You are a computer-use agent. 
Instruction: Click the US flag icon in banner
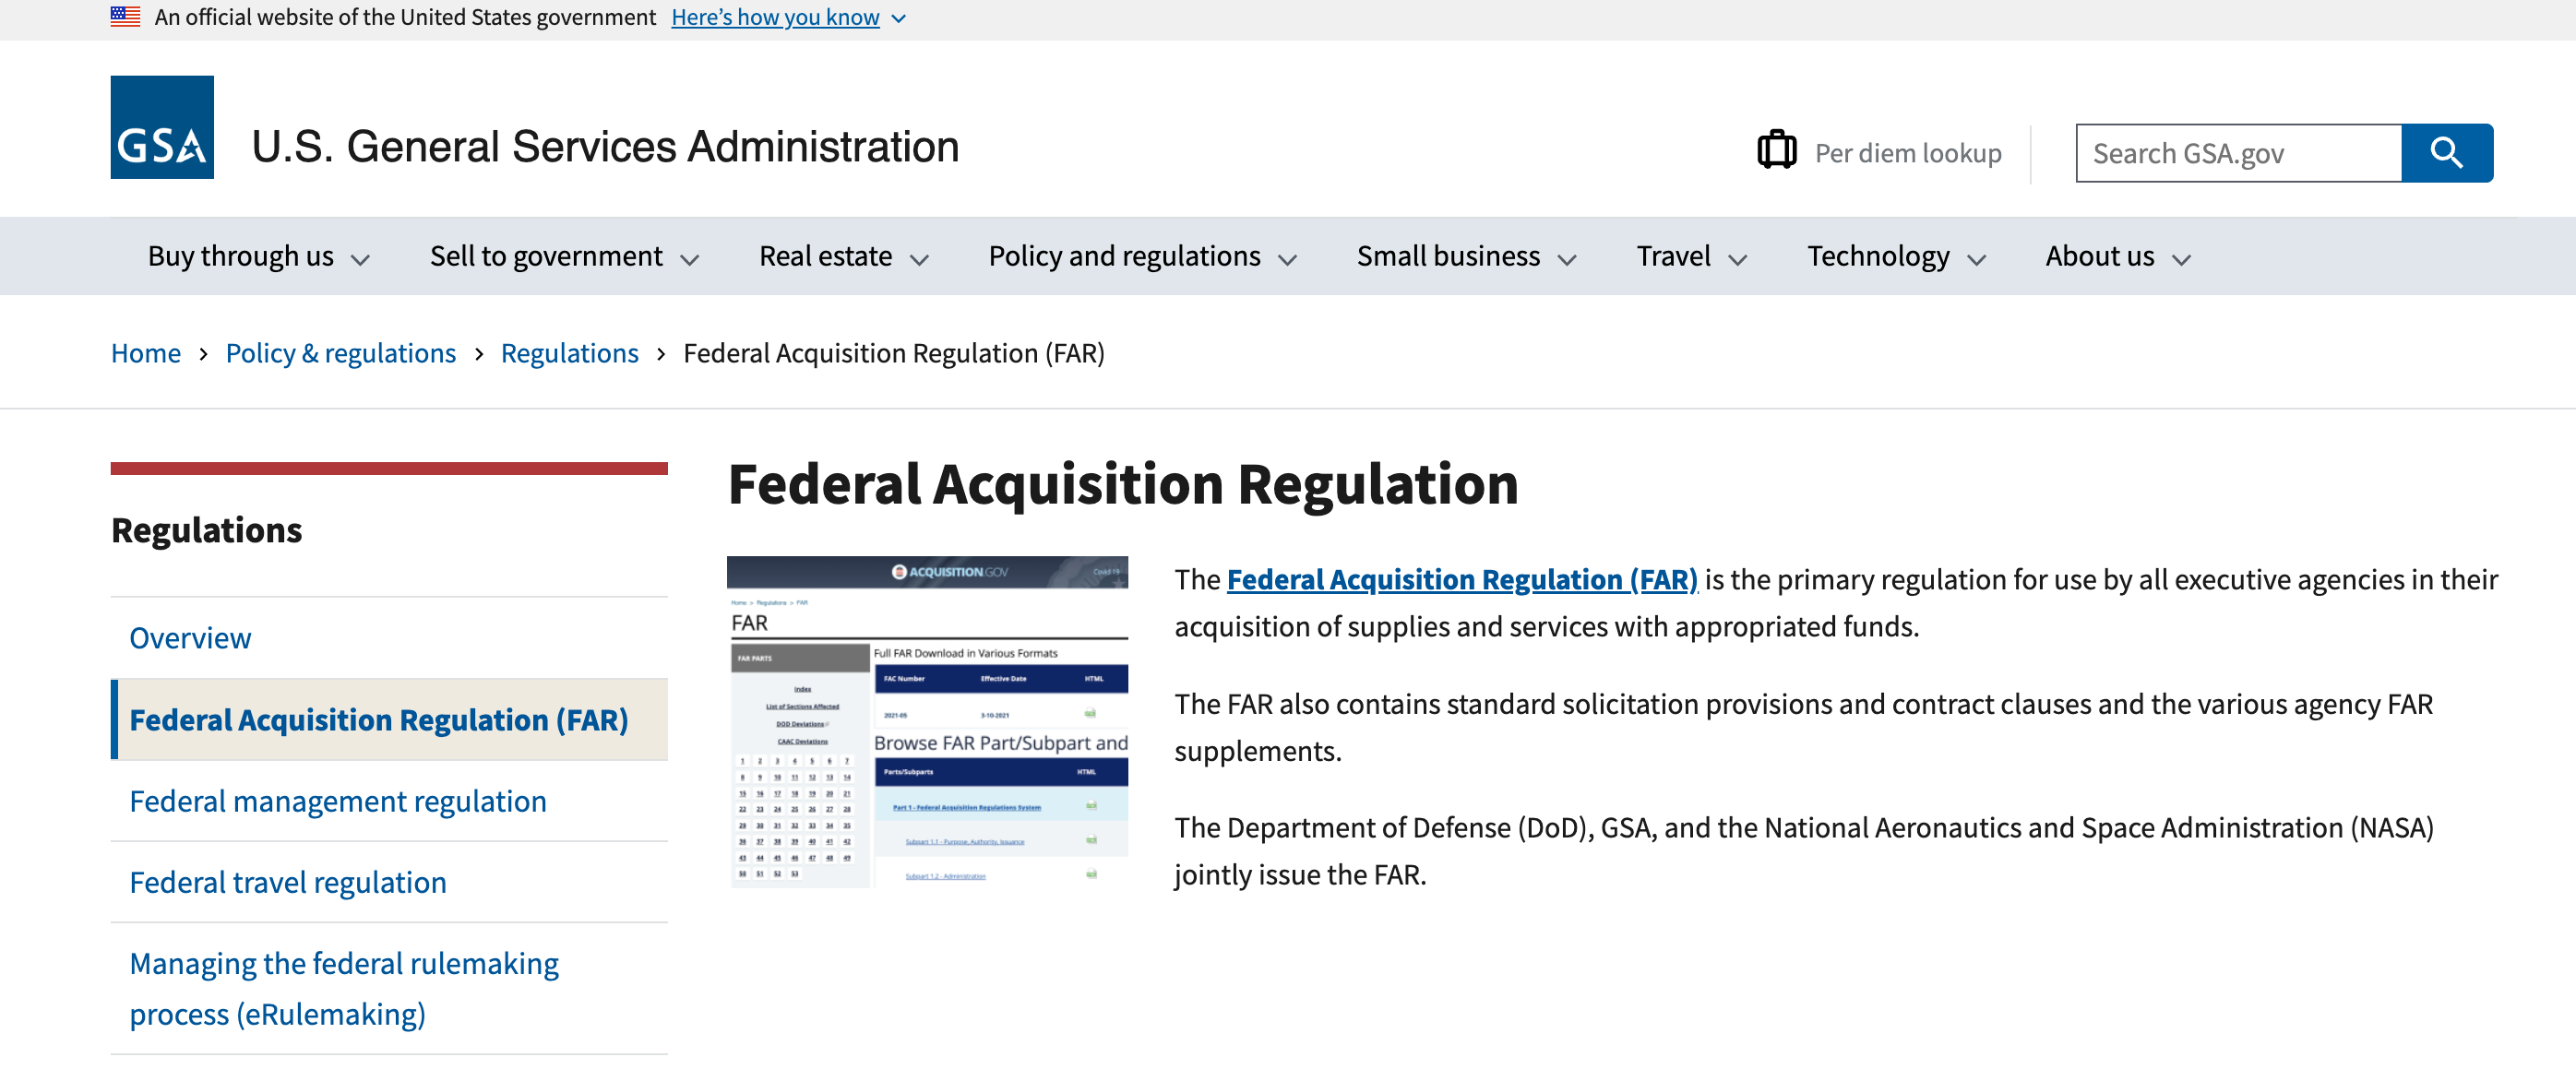click(x=125, y=16)
